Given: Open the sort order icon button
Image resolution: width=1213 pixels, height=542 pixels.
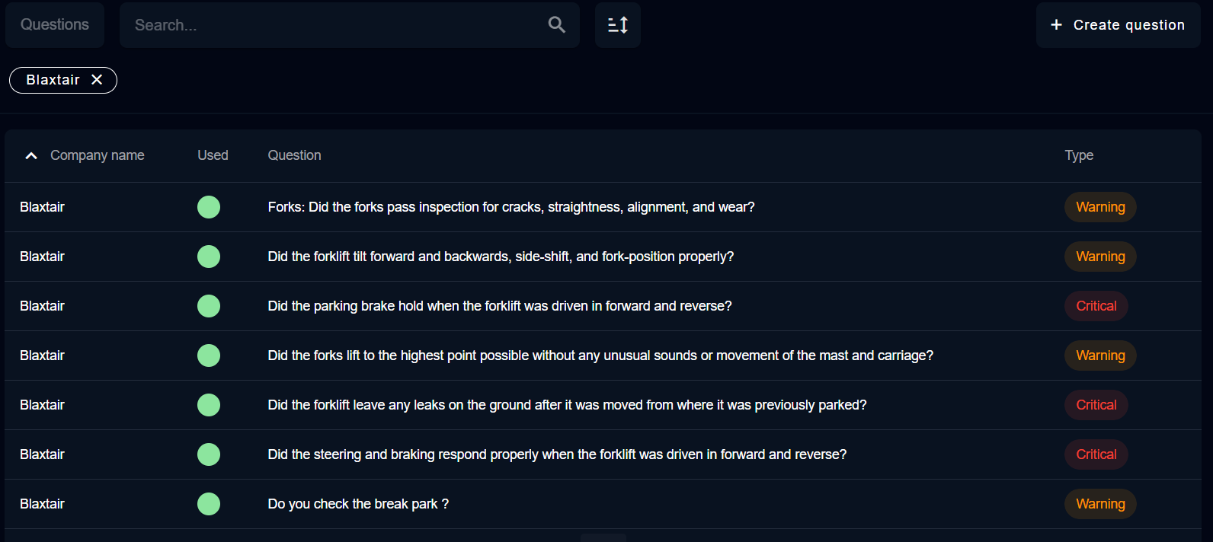Looking at the screenshot, I should click(x=618, y=25).
